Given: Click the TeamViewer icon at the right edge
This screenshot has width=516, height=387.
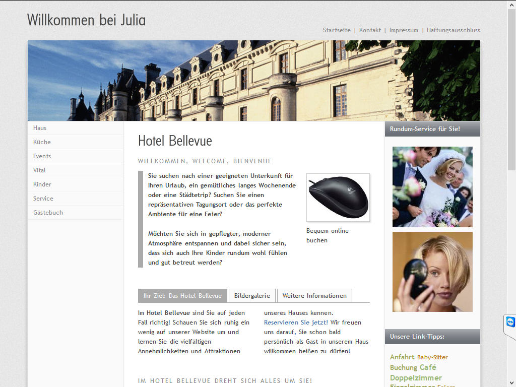Looking at the screenshot, I should [x=510, y=322].
